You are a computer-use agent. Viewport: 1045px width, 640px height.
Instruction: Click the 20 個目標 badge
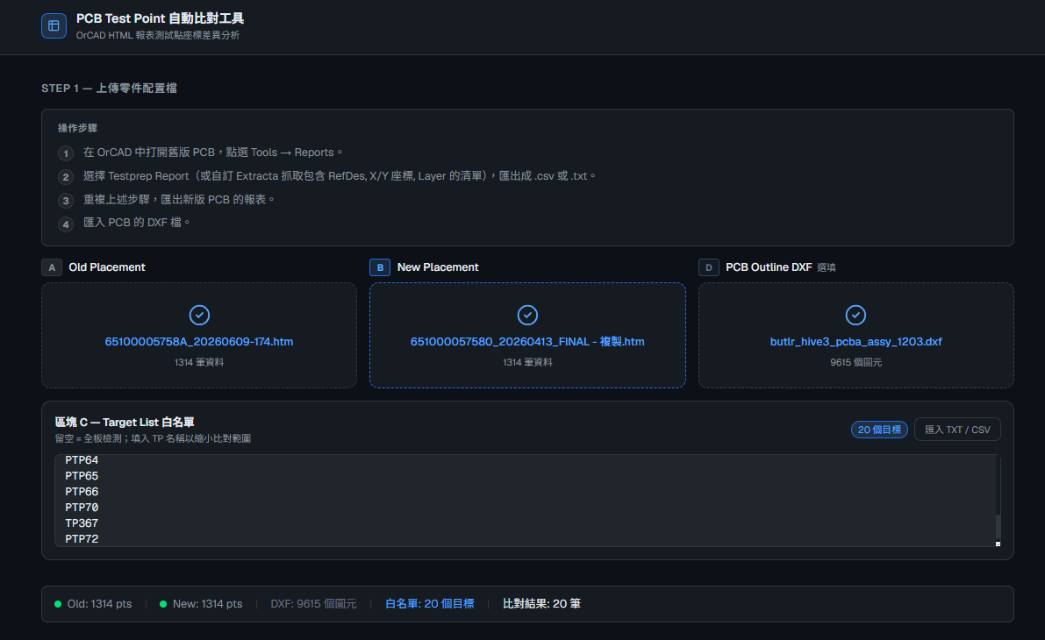click(879, 430)
